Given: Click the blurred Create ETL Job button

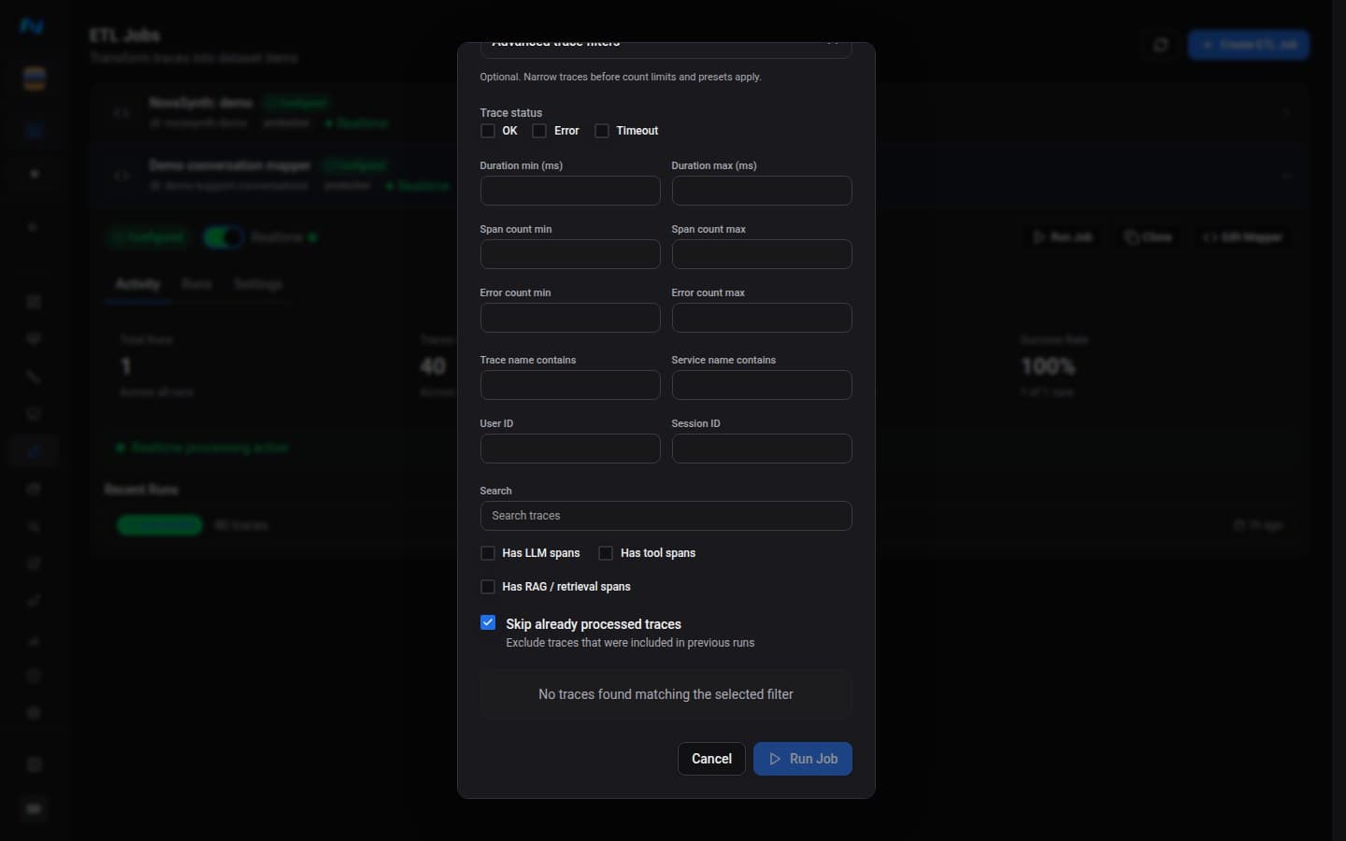Looking at the screenshot, I should (x=1249, y=45).
